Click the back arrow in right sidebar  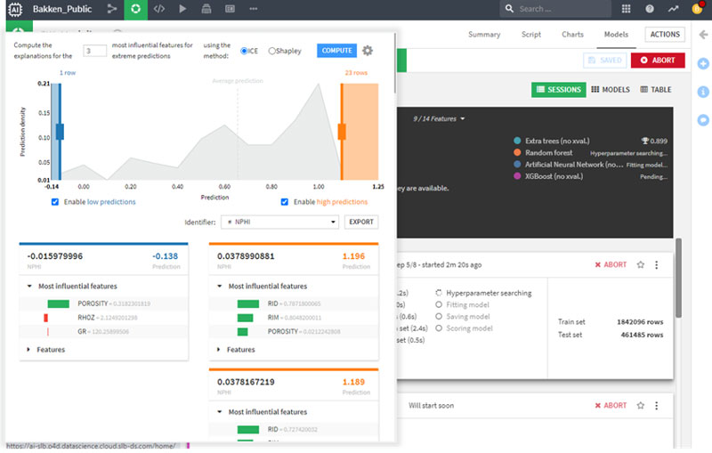point(703,35)
